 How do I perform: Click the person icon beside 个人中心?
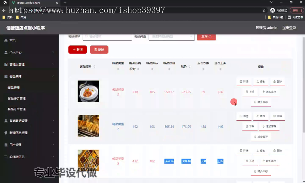pyautogui.click(x=6, y=52)
